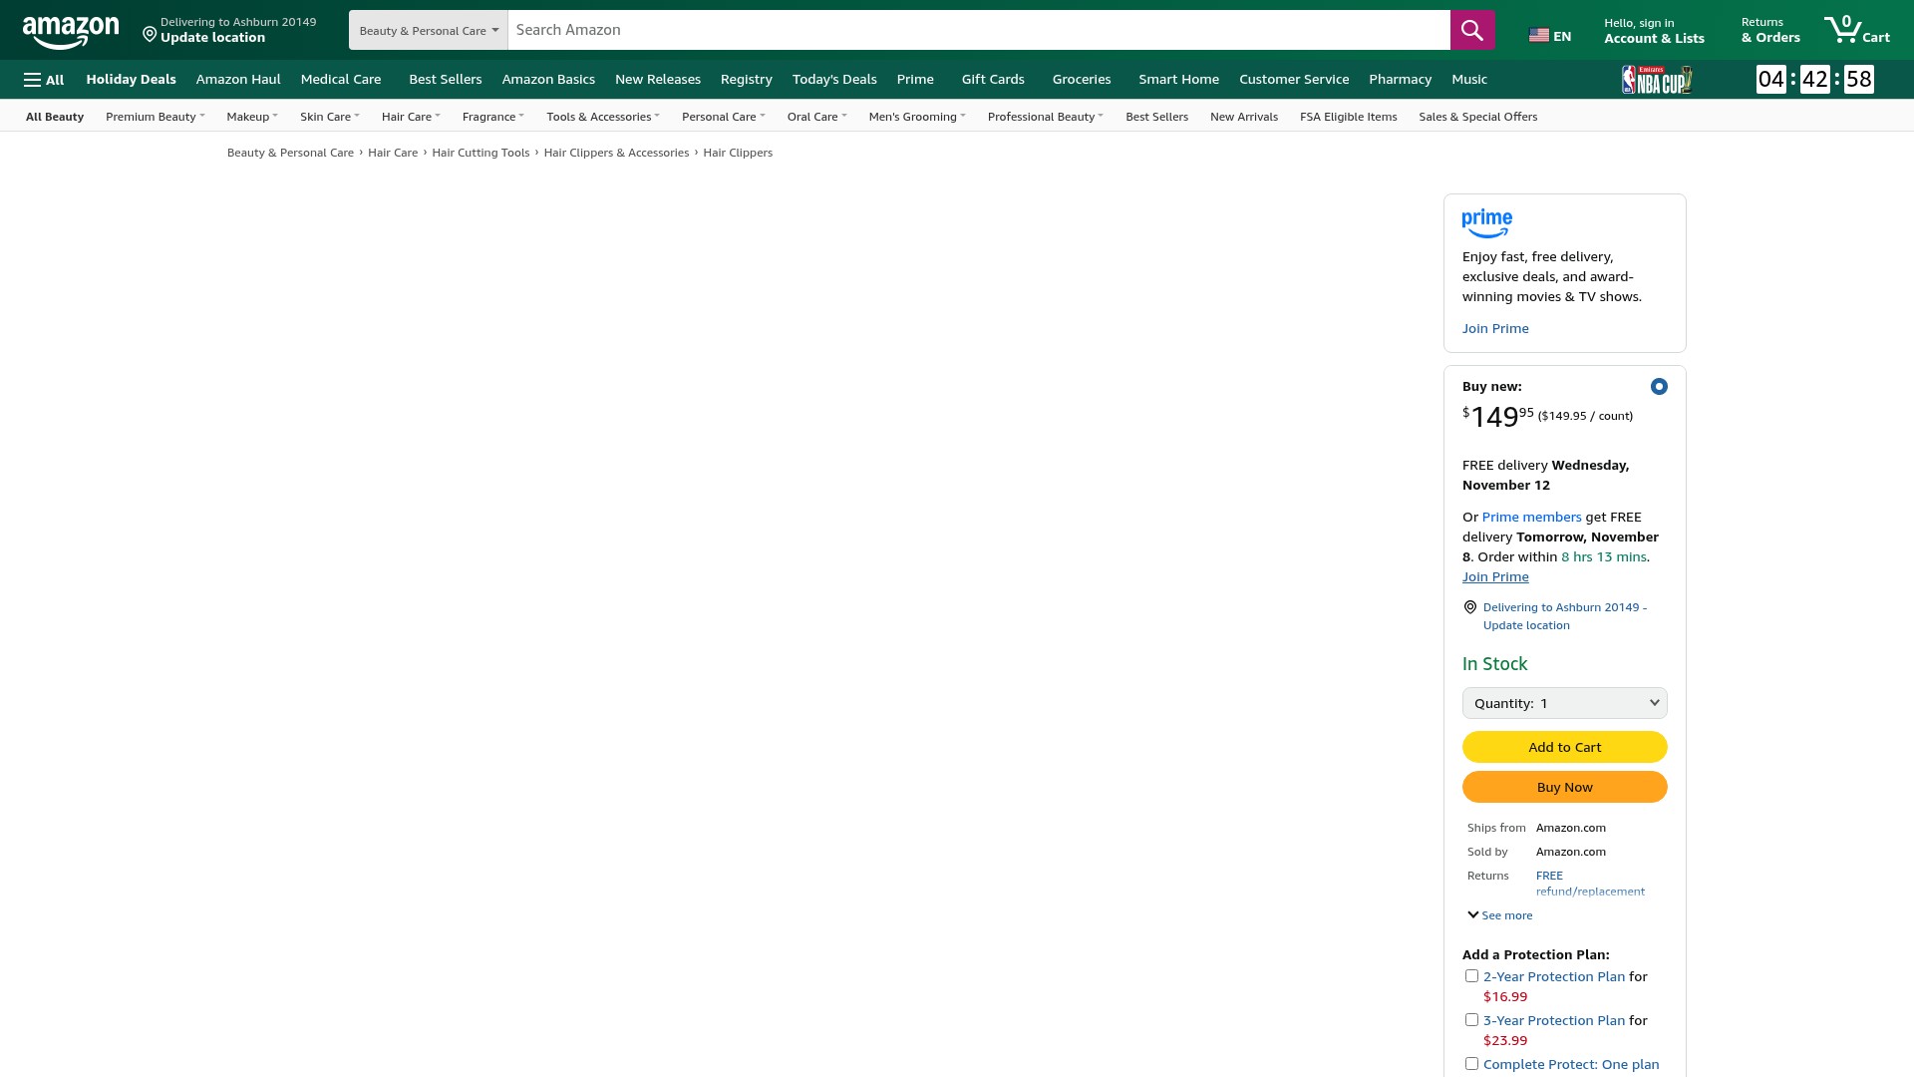This screenshot has height=1077, width=1914.
Task: Open Account & Lists sign in
Action: tap(1654, 30)
